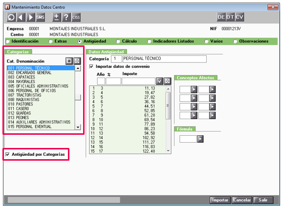Select the Extras radio tab
The height and width of the screenshot is (209, 284).
tap(50, 42)
